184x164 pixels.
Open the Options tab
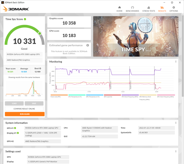tap(174, 9)
